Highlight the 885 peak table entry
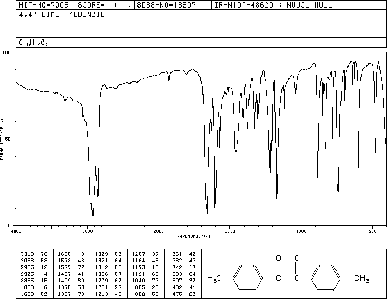Screen dimensions: 387x299 point(140,287)
